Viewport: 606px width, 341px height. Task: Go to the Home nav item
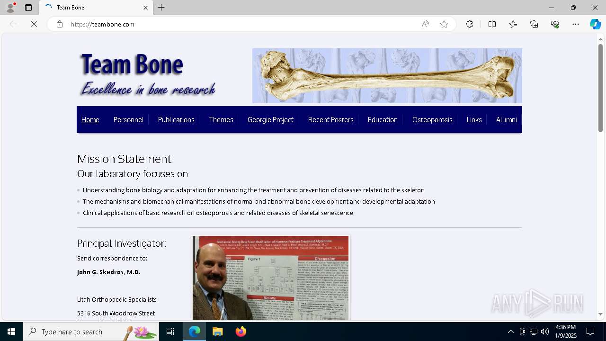pos(90,120)
